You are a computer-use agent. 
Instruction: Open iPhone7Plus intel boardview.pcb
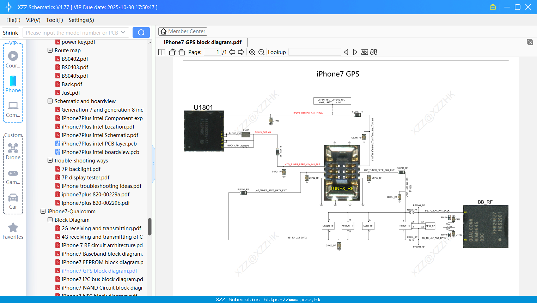[x=100, y=152]
